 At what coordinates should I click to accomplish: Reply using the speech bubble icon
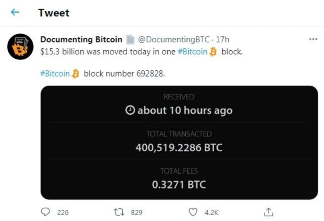tap(45, 212)
